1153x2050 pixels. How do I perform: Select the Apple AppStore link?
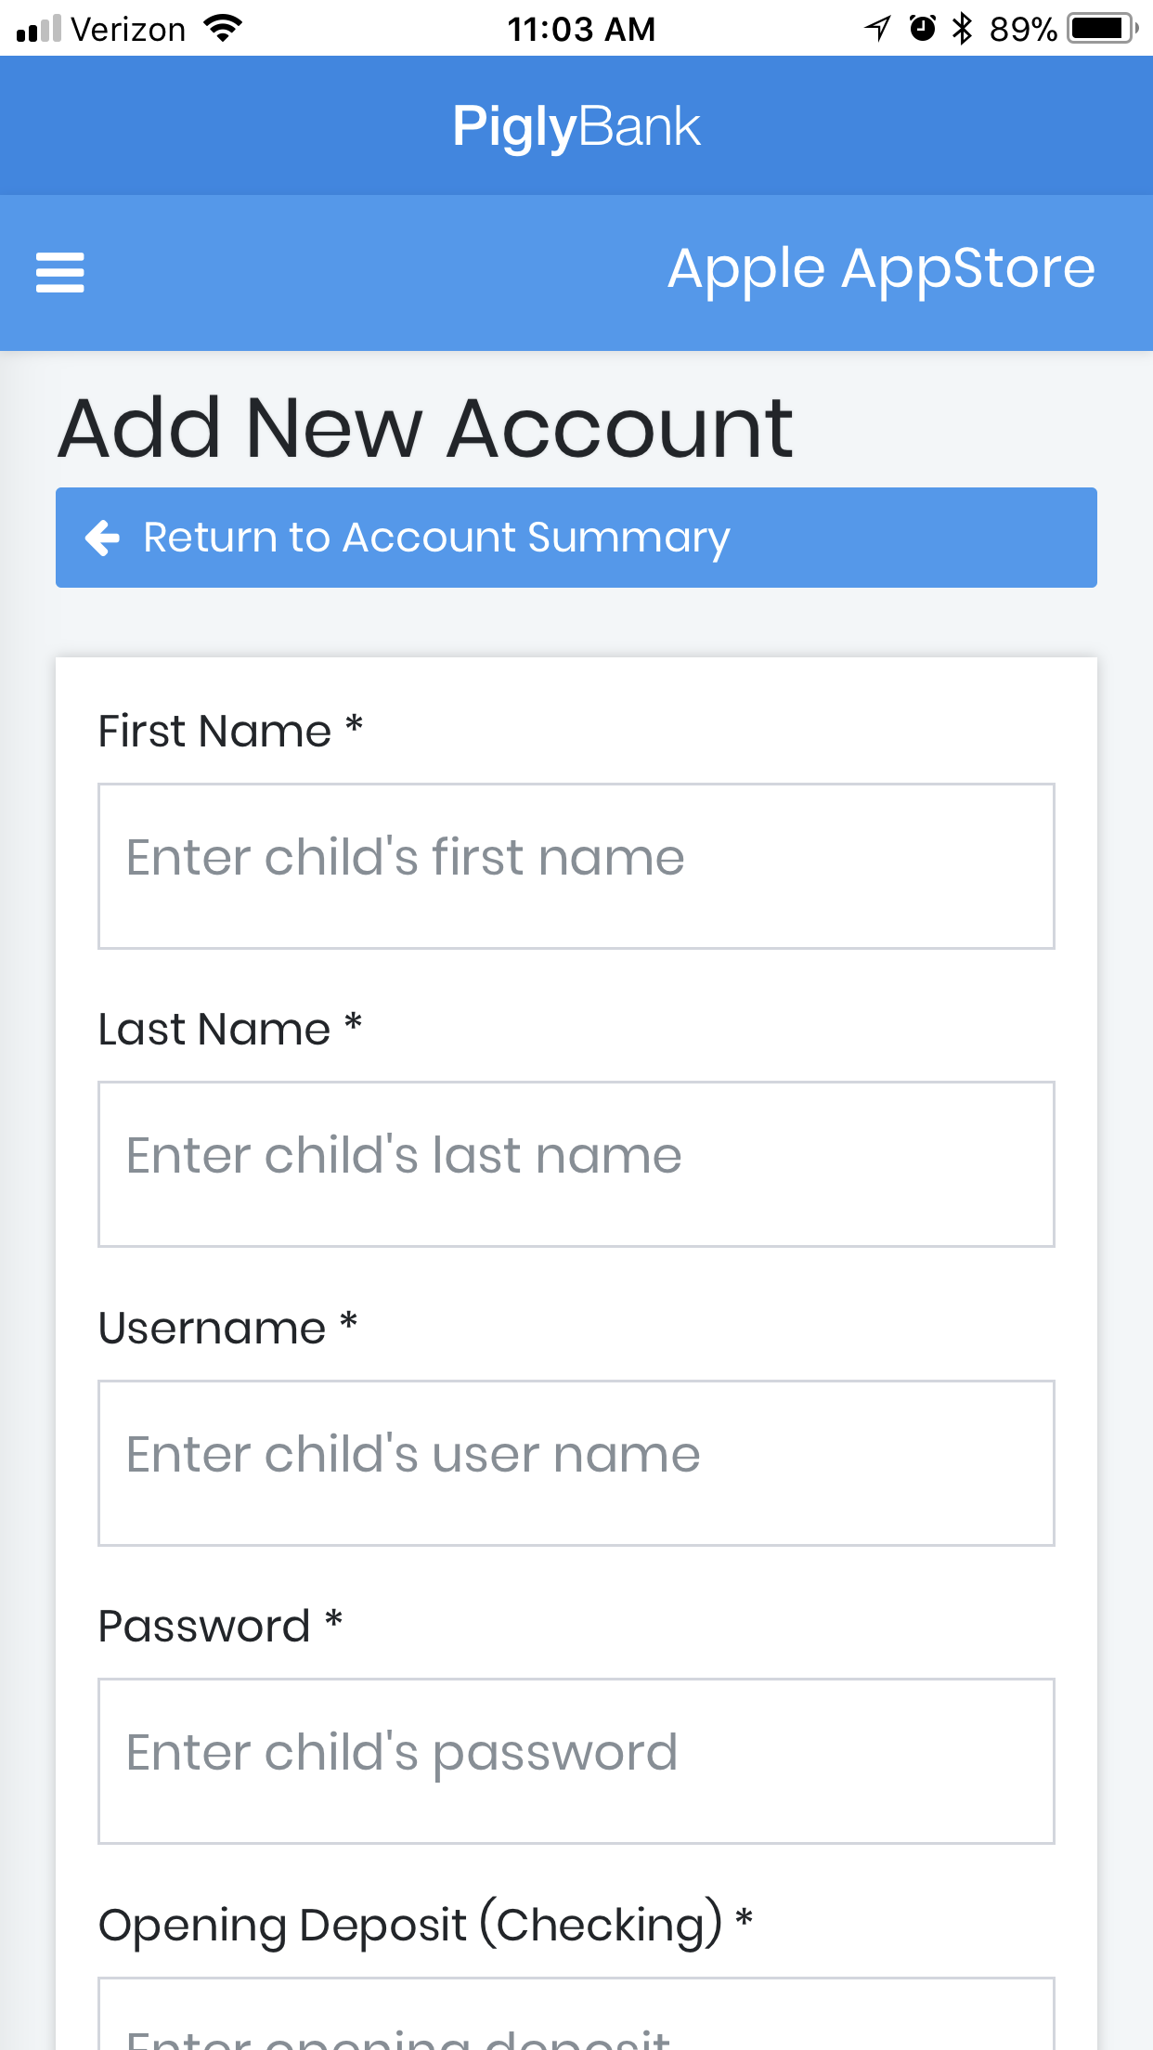[x=882, y=269]
